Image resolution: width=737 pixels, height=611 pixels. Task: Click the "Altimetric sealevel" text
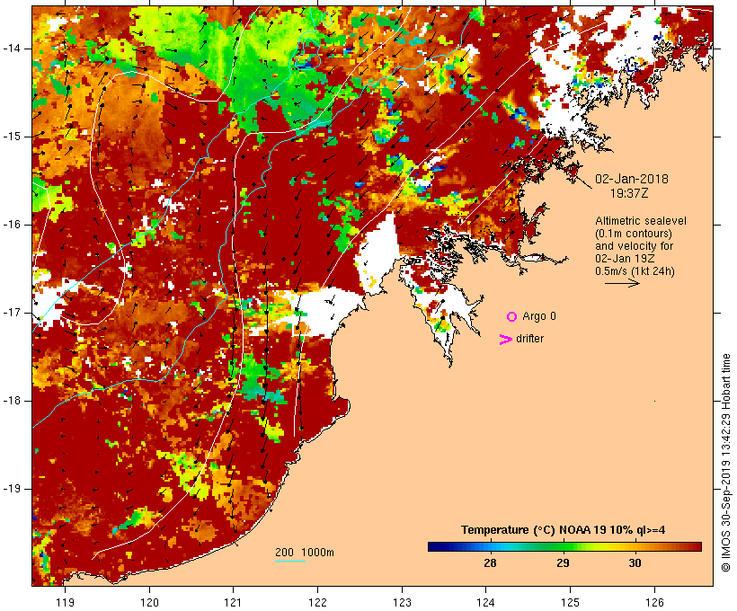641,221
